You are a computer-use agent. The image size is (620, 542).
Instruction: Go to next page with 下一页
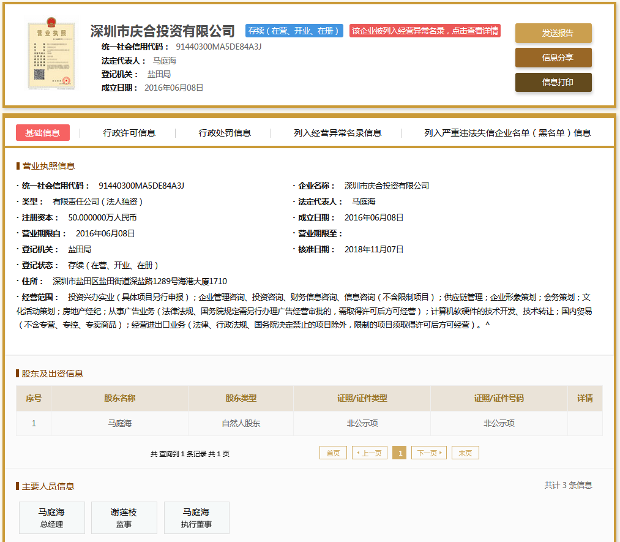click(428, 453)
